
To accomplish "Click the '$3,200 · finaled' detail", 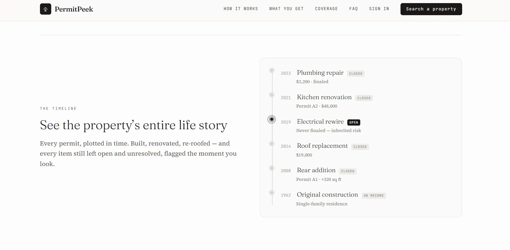I will 312,82.
